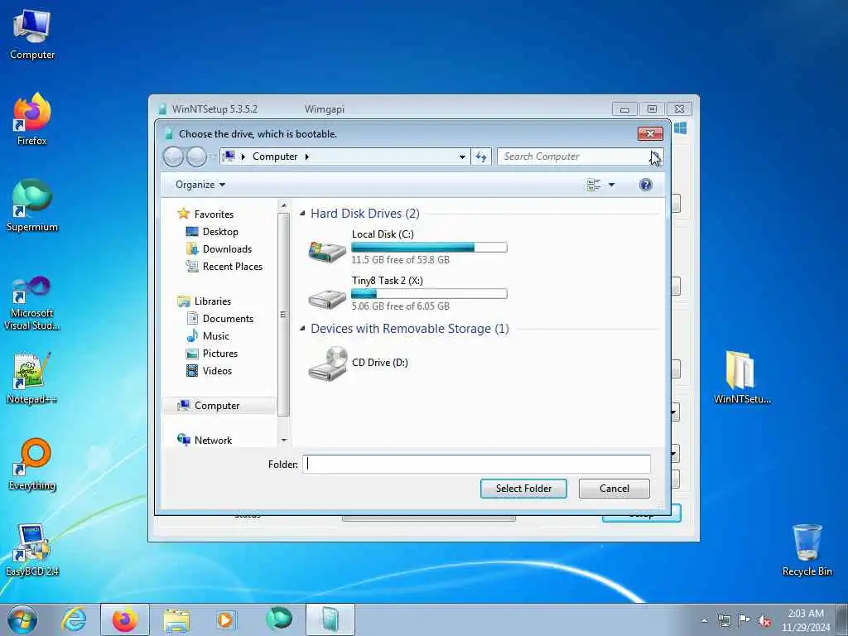Open Windows Explorer from taskbar
This screenshot has height=636, width=848.
176,619
